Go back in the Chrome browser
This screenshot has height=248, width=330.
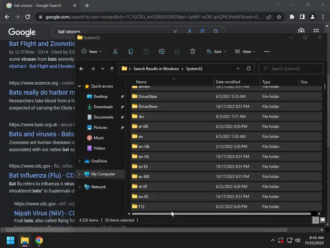[7, 17]
